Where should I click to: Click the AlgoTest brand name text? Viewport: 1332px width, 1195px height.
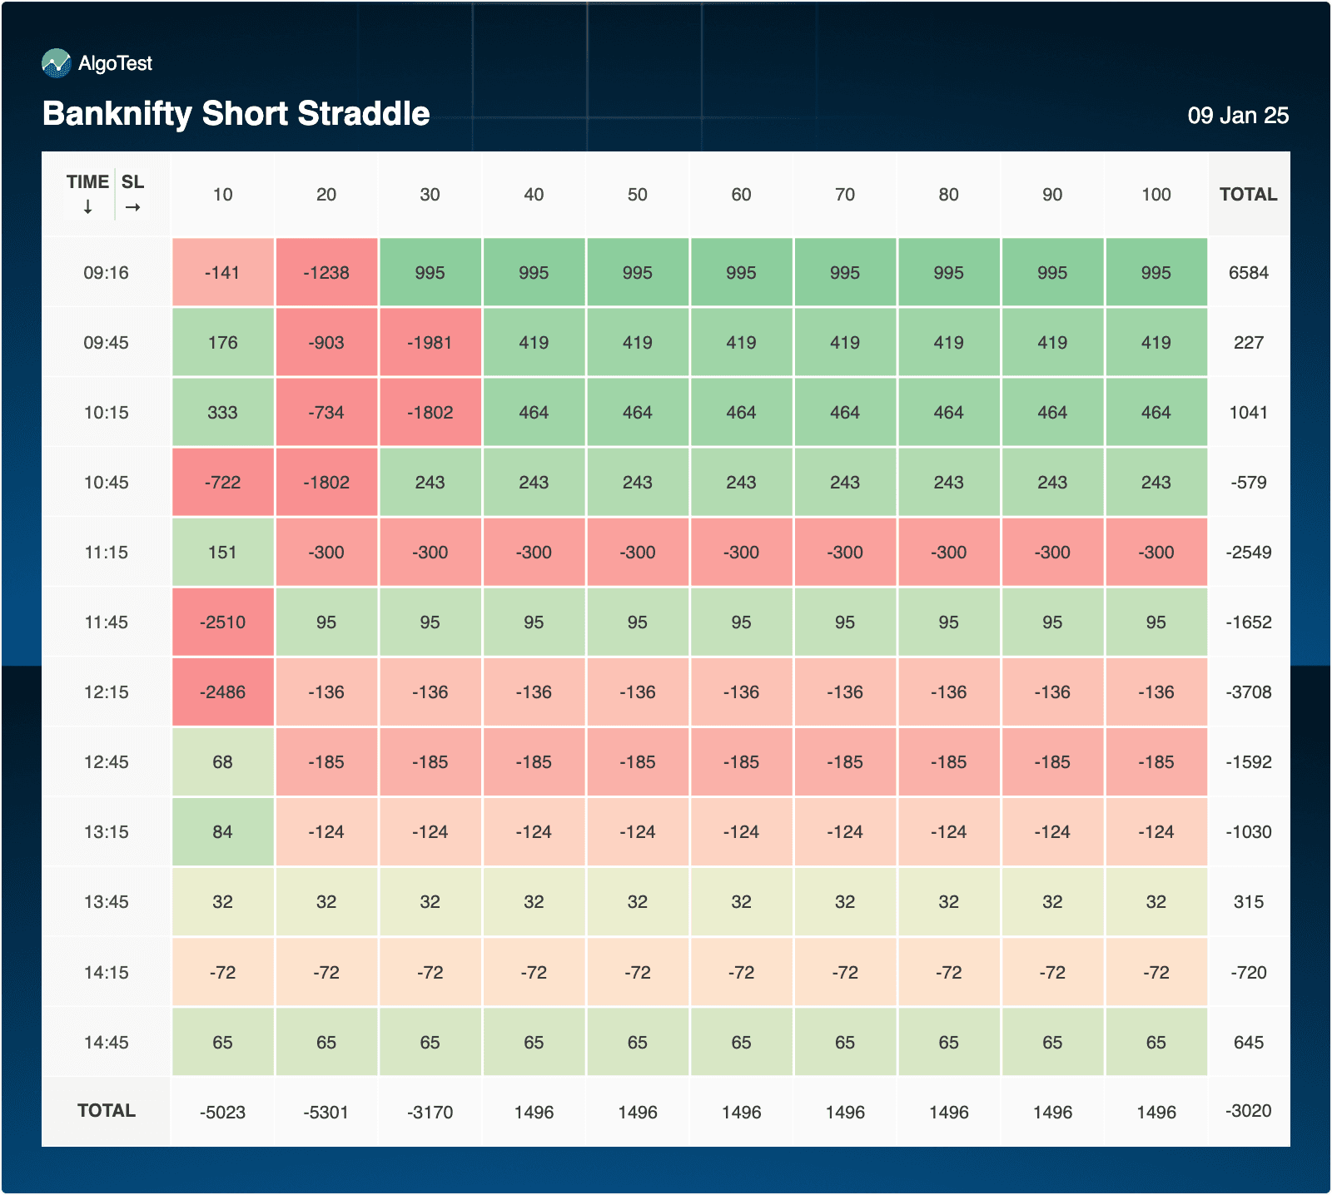115,63
